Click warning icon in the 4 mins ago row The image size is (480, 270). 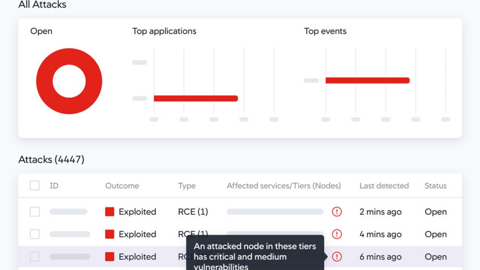click(337, 234)
